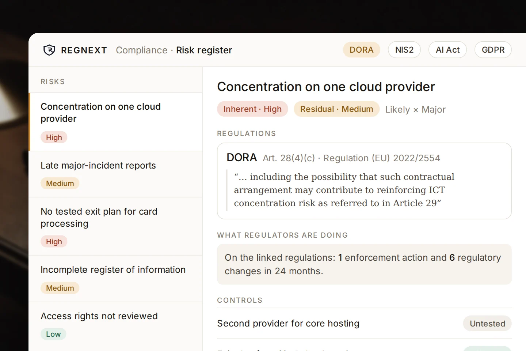
Task: Click the REGULATIONS section heading
Action: pyautogui.click(x=247, y=133)
